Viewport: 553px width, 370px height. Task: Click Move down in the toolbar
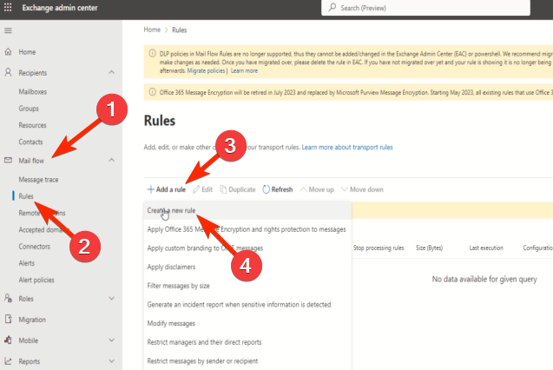(x=362, y=189)
